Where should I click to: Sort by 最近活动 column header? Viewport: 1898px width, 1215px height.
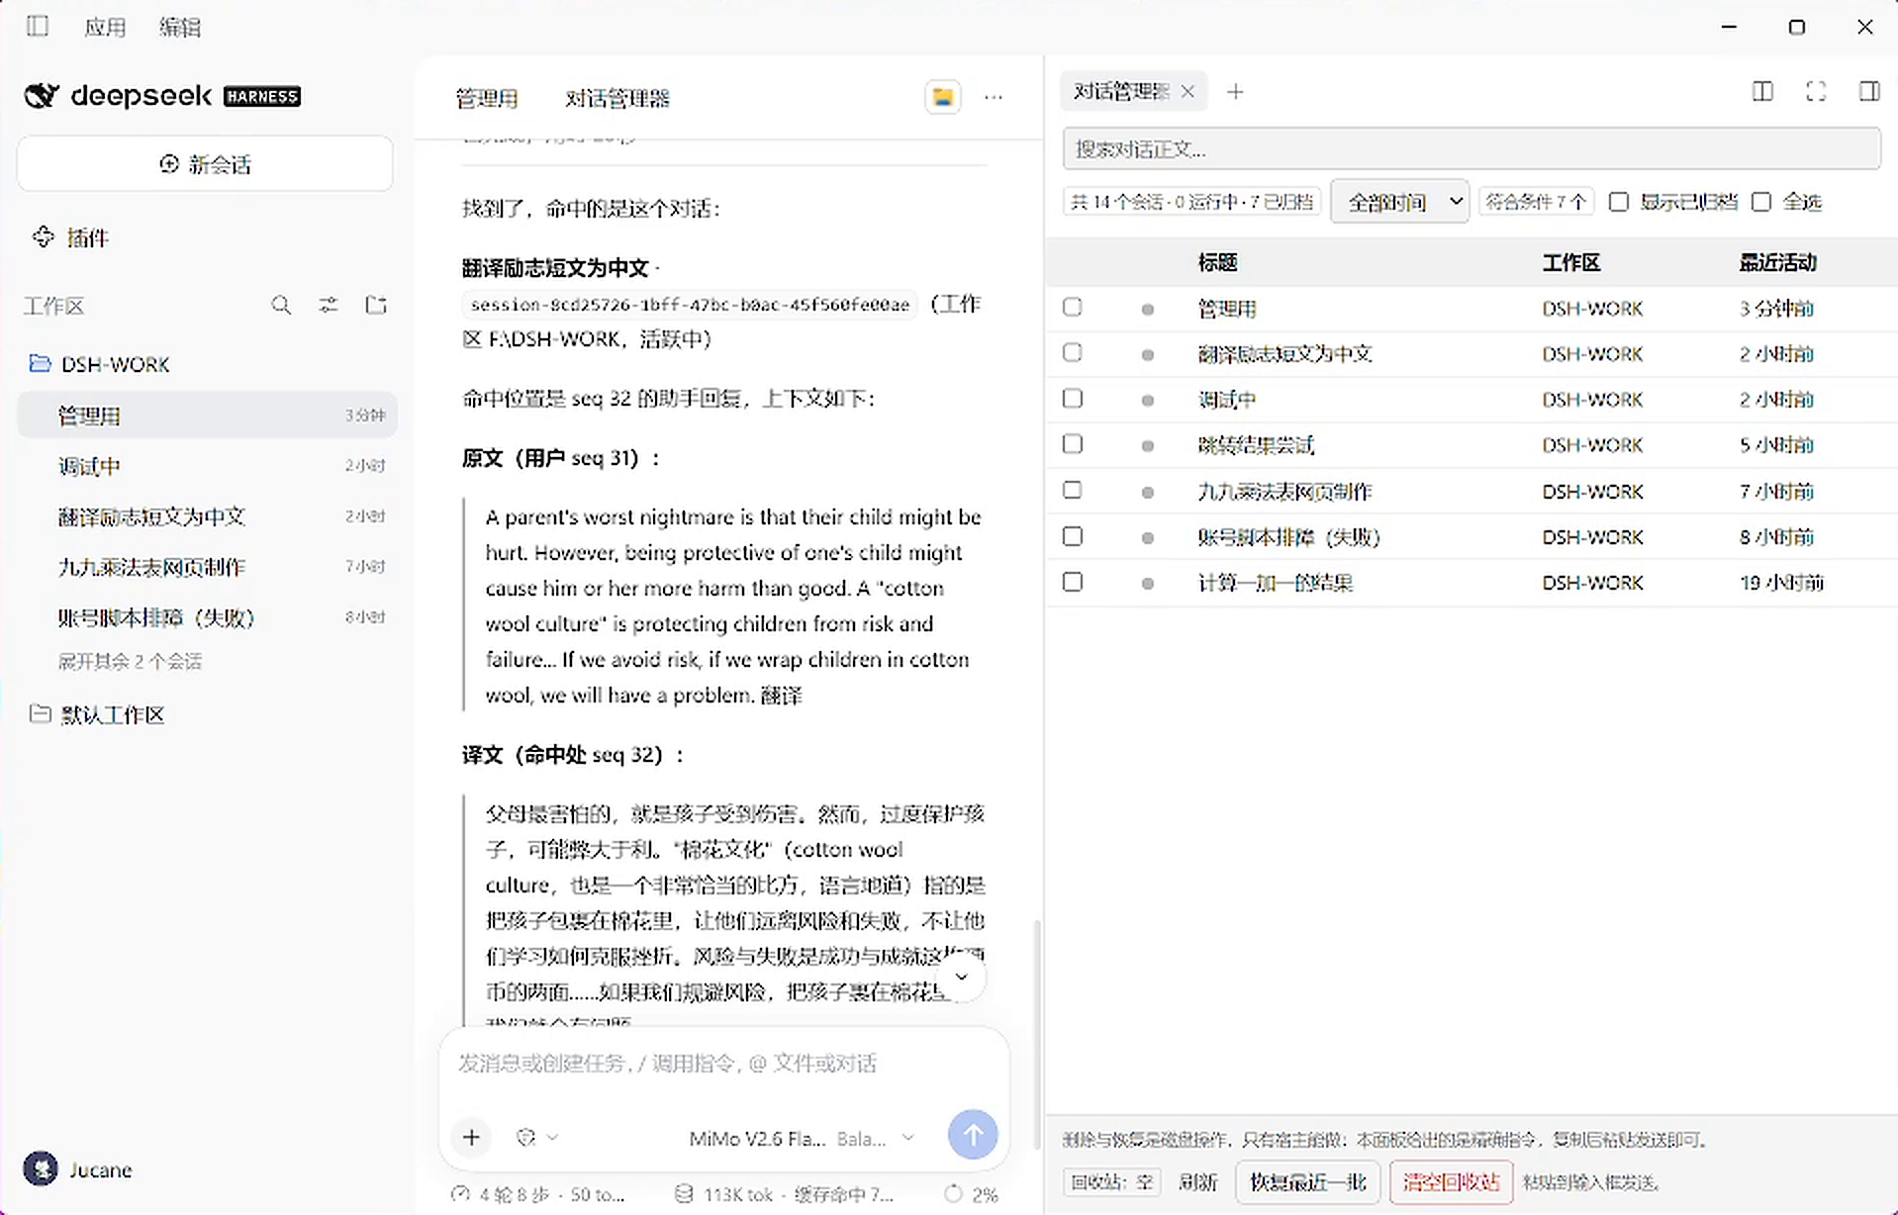[1777, 262]
